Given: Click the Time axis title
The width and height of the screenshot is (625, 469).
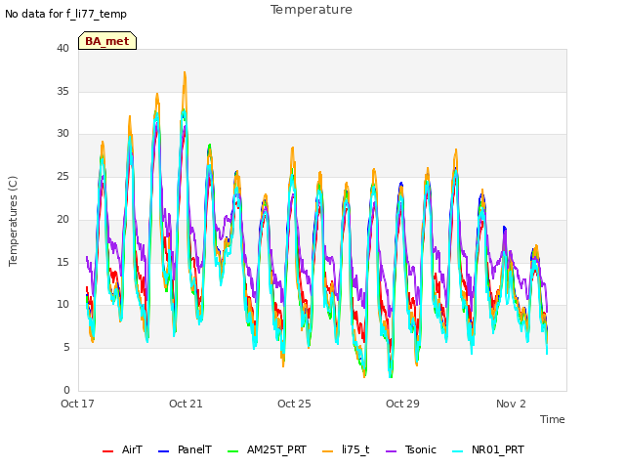Looking at the screenshot, I should click(x=553, y=419).
